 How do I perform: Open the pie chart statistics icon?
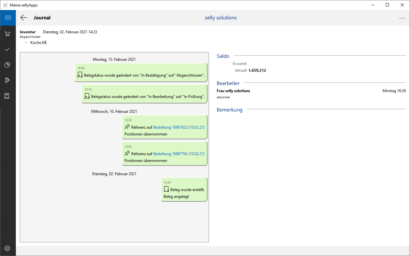(7, 65)
